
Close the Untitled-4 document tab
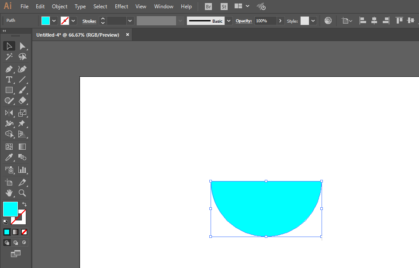pos(128,35)
